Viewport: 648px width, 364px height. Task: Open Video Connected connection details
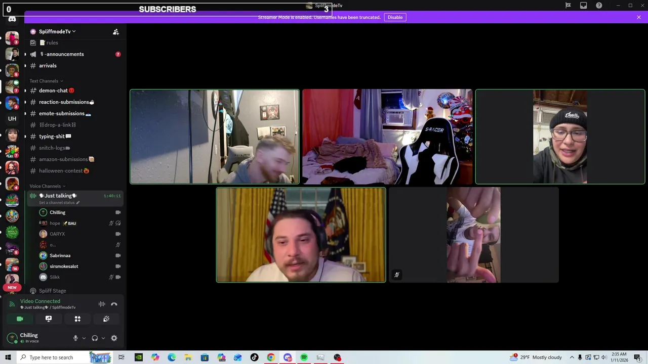(x=40, y=301)
